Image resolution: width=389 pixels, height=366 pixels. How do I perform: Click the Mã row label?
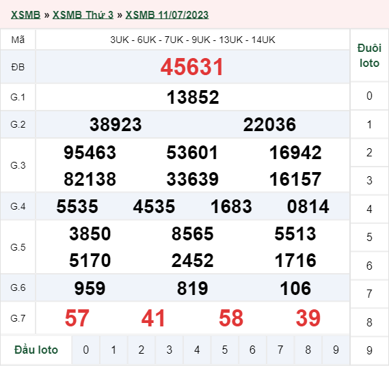(x=18, y=40)
